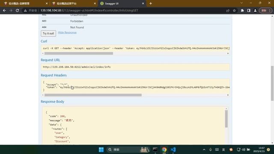This screenshot has width=274, height=154.
Task: Click the not-secure warning icon
Action: click(x=26, y=10)
